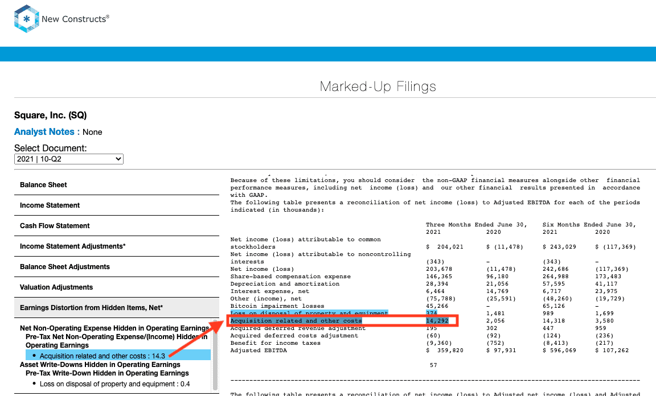656x396 pixels.
Task: Click Depreciation and amortization row label
Action: point(285,284)
